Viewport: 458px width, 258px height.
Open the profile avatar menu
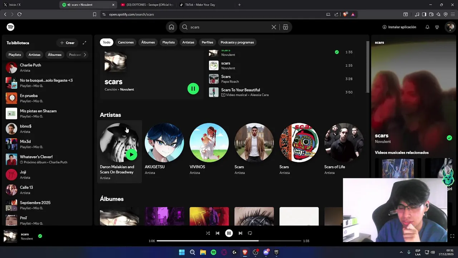click(450, 27)
